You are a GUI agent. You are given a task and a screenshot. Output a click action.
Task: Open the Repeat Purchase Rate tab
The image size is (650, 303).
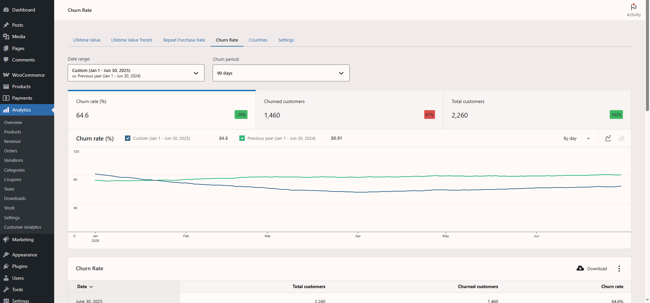tap(184, 40)
